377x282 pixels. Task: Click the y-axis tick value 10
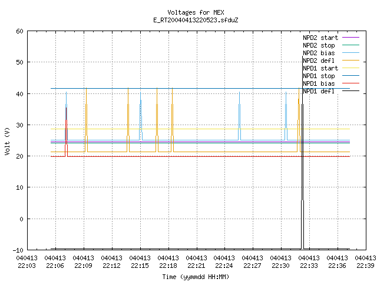click(19, 187)
